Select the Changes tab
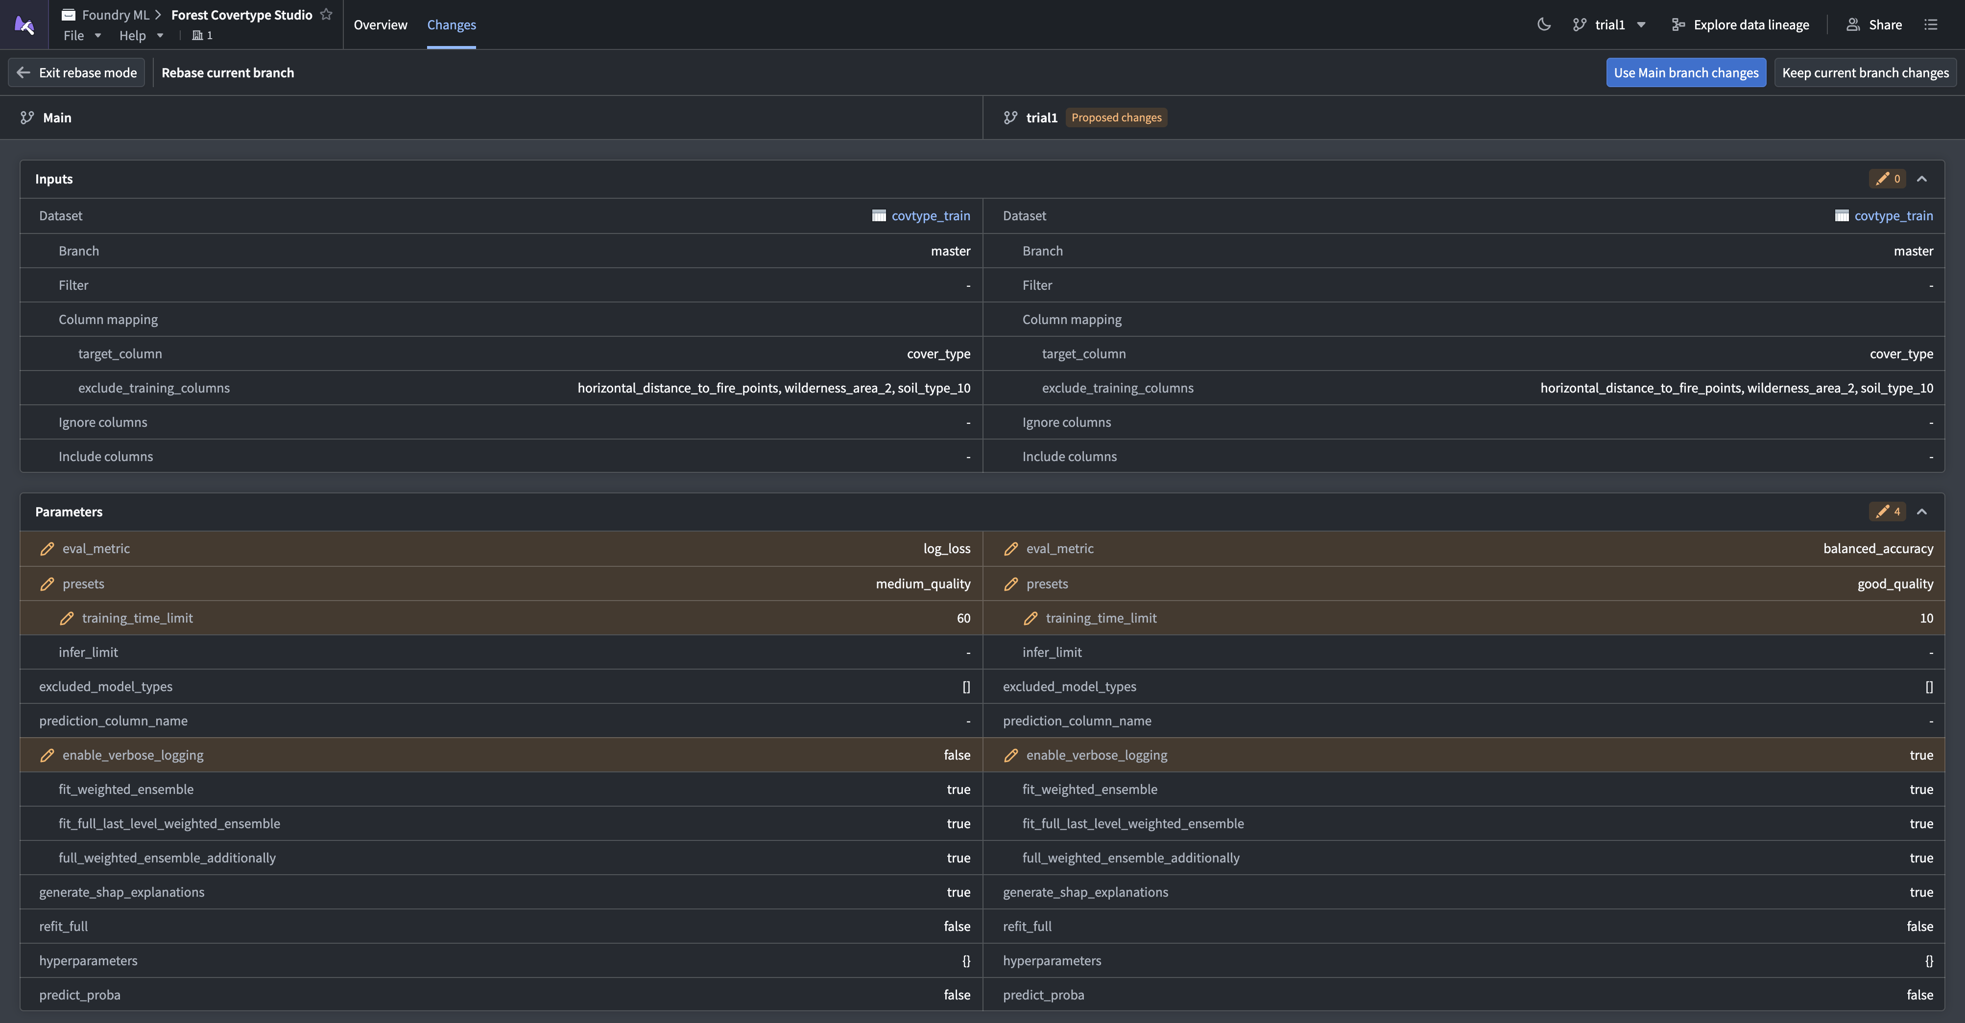 coord(451,24)
